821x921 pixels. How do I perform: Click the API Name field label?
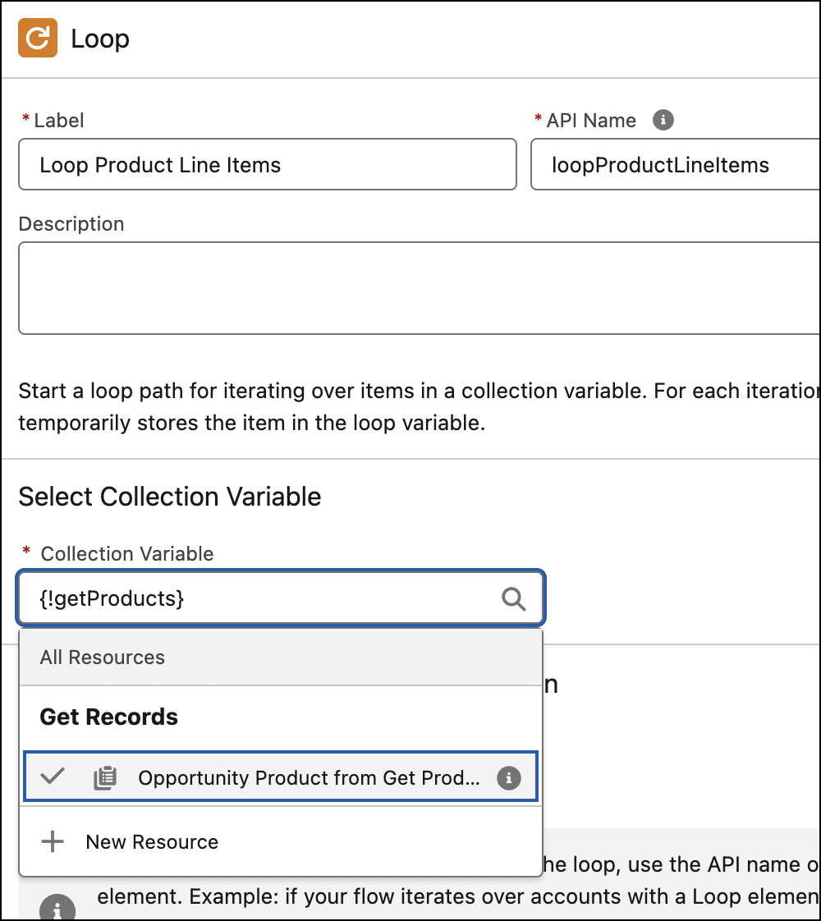click(x=591, y=121)
